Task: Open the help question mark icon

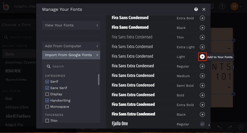Action: [196, 9]
